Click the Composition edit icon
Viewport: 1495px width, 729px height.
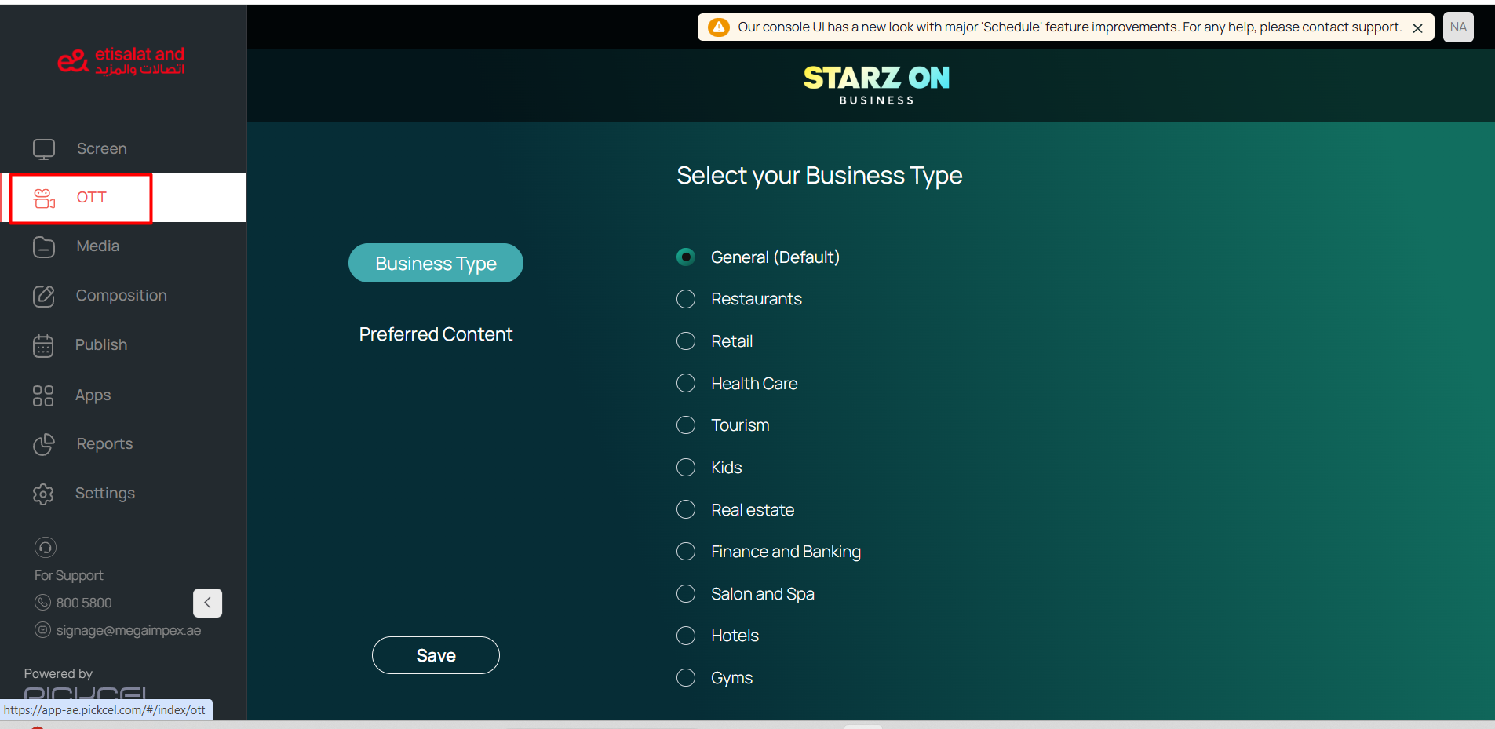44,296
